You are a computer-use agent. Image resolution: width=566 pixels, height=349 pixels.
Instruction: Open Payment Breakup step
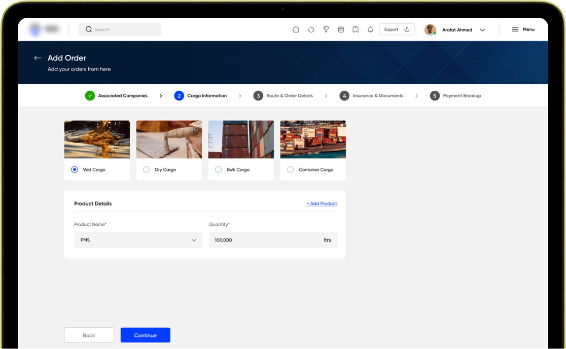pyautogui.click(x=455, y=96)
